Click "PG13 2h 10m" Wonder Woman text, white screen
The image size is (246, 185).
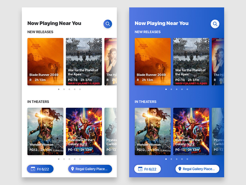click(x=41, y=150)
